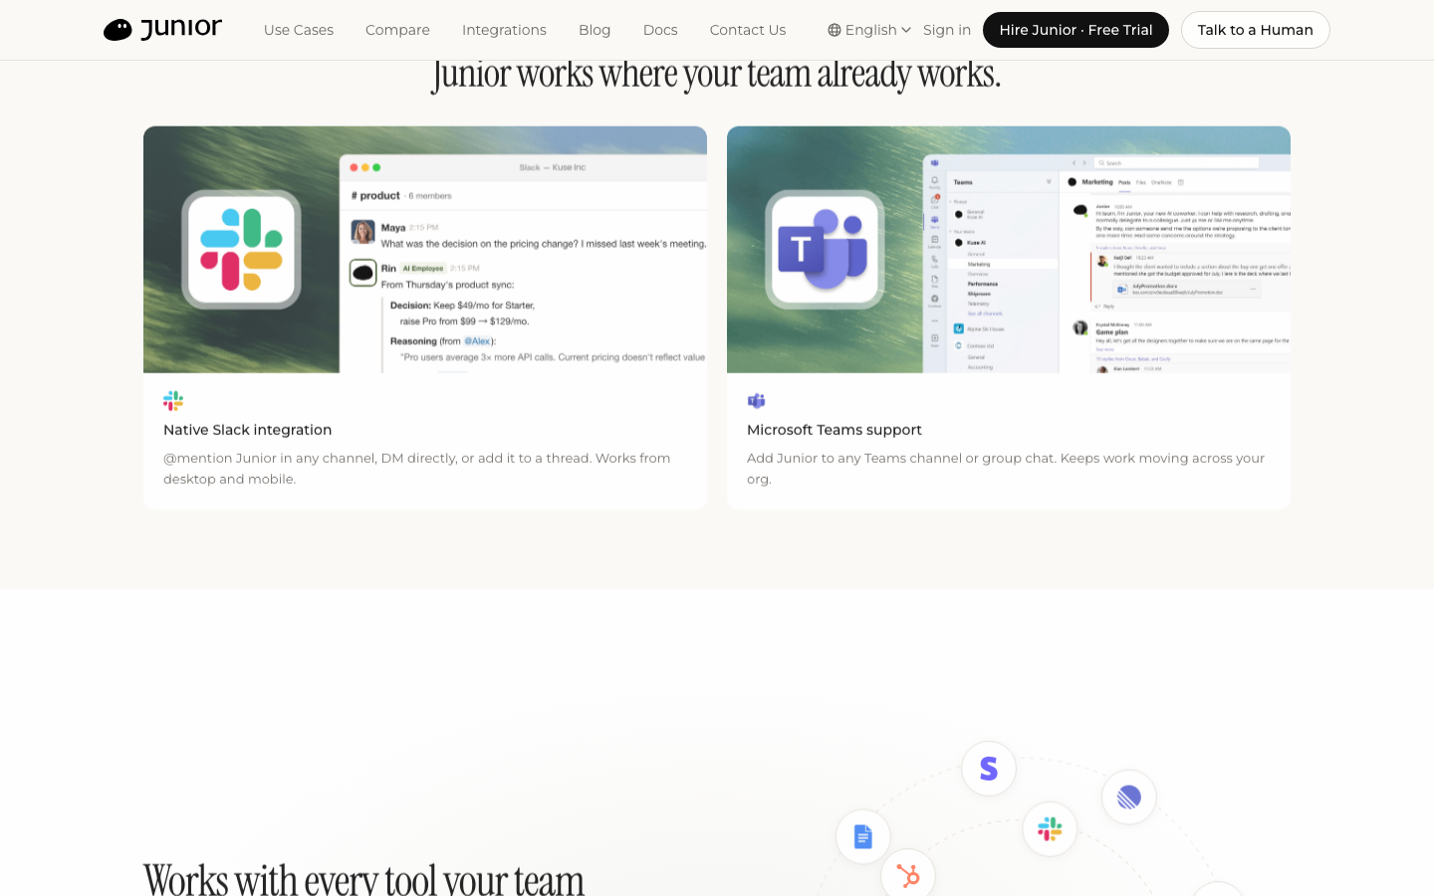
Task: Click the Stripe S icon in the orbit
Action: (989, 769)
